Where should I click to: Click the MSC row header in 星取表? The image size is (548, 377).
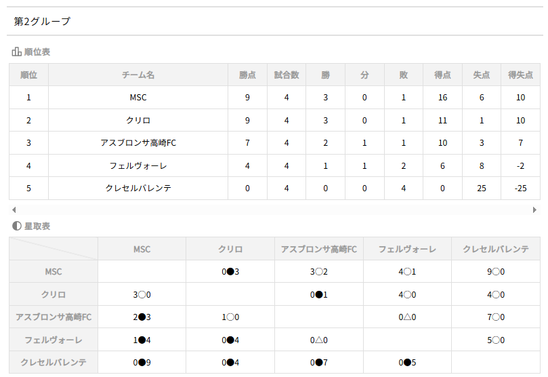[x=54, y=272]
